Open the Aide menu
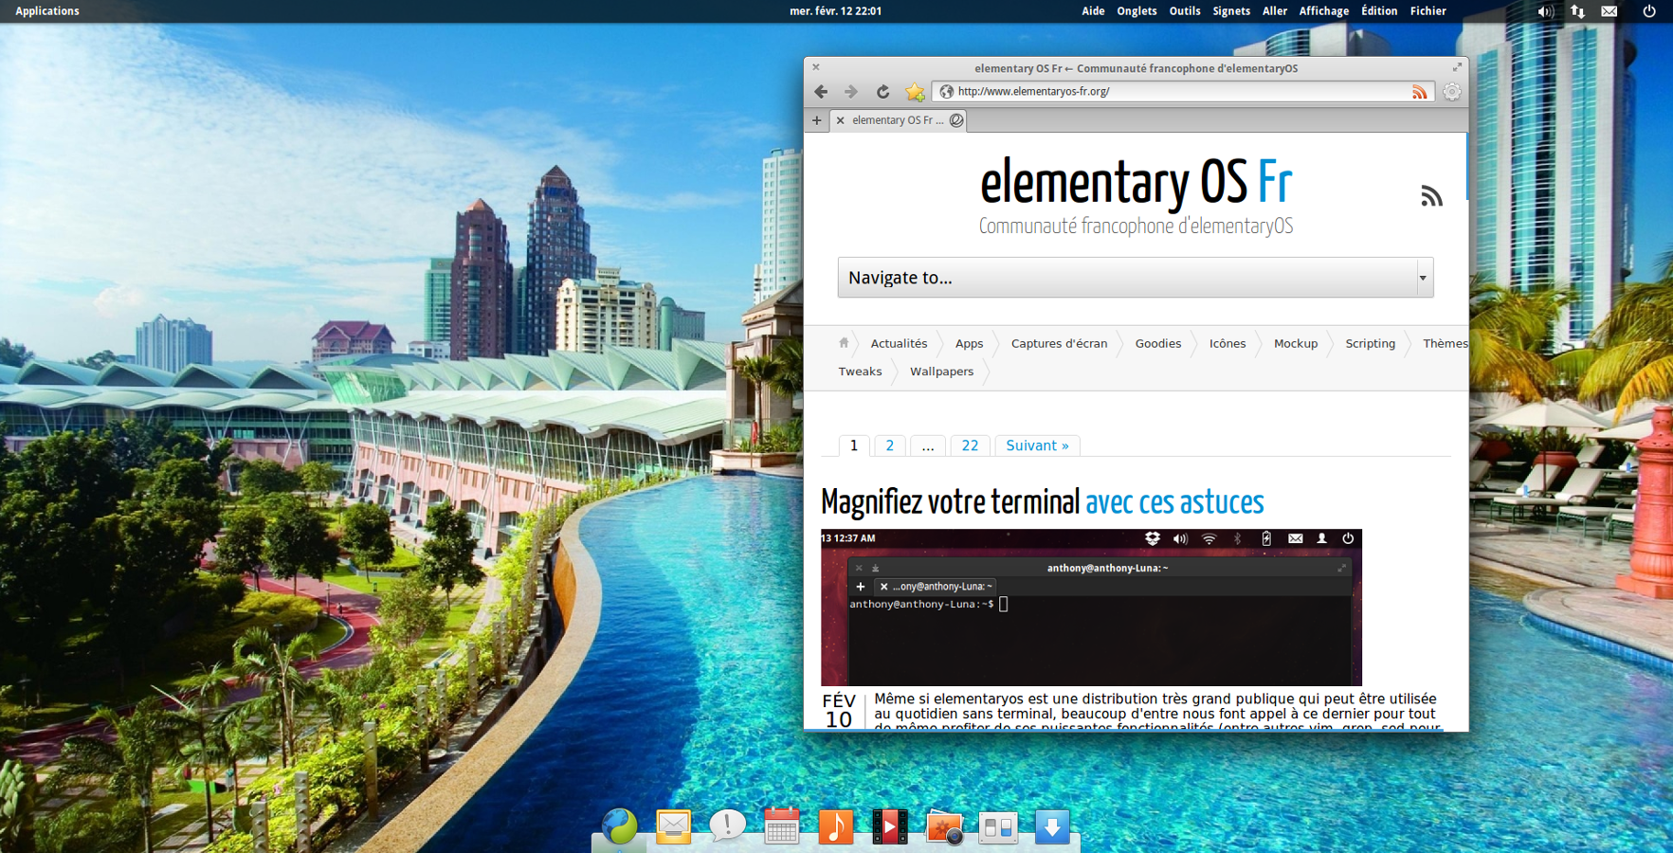 point(1093,11)
